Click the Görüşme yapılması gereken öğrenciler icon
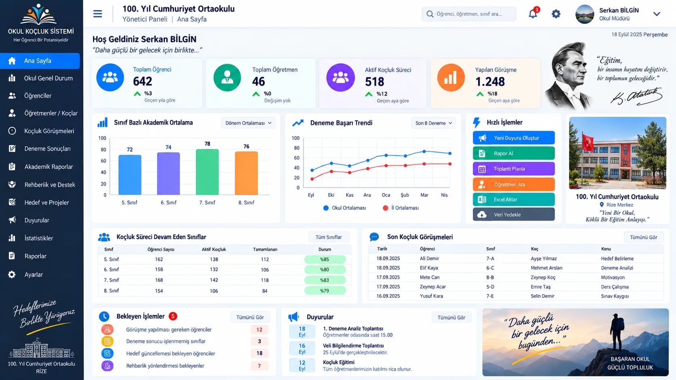The height and width of the screenshot is (380, 676). tap(107, 330)
